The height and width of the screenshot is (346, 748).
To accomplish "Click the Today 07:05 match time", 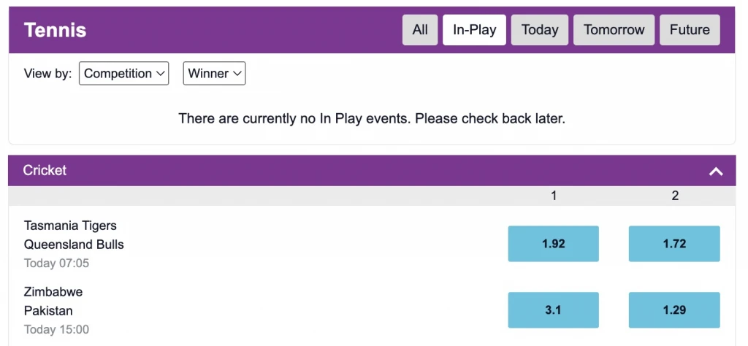I will (56, 263).
